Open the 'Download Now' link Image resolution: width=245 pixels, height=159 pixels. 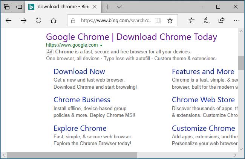[79, 71]
